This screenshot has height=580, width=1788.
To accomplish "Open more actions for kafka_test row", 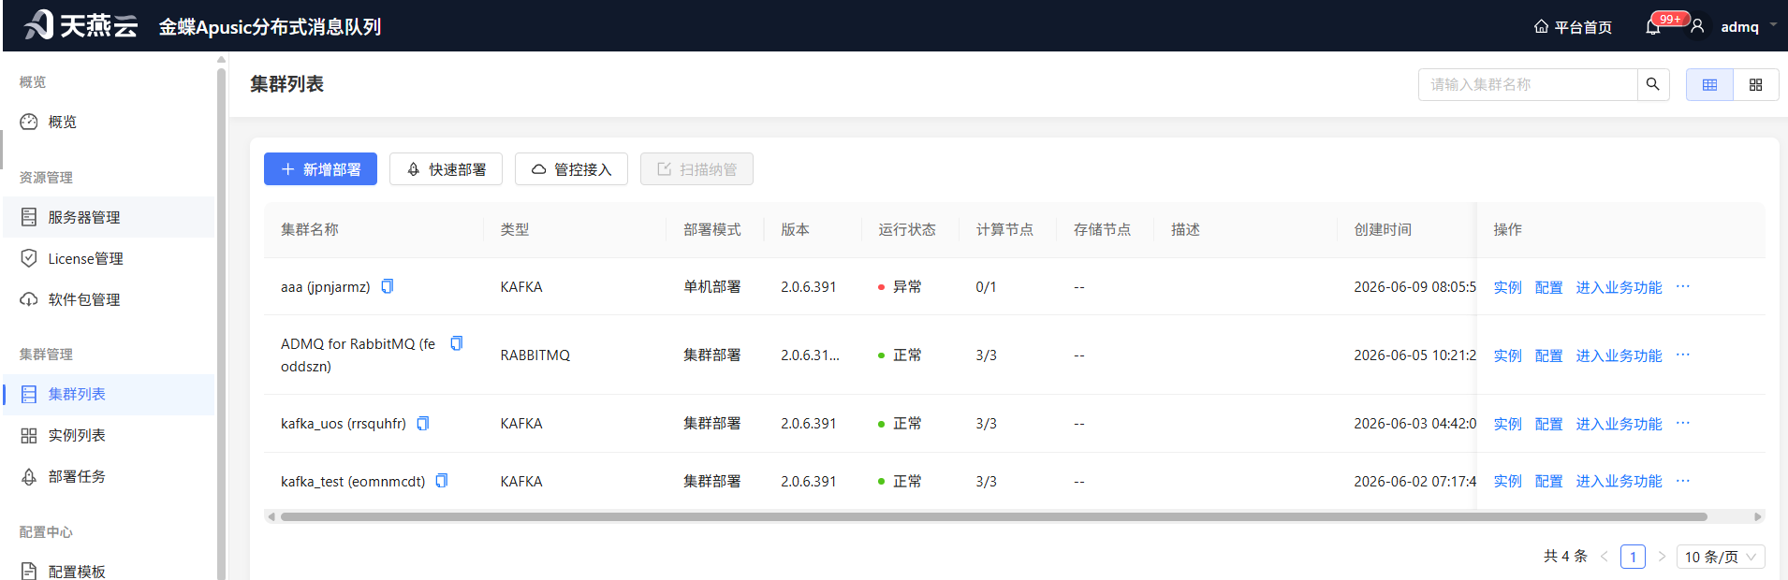I will (1683, 481).
